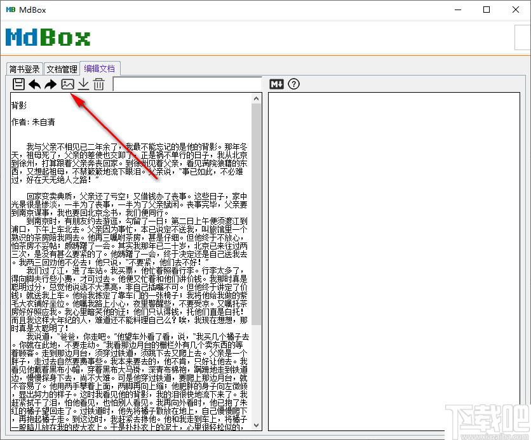Click the editor scrollbar up arrow

pyautogui.click(x=257, y=98)
